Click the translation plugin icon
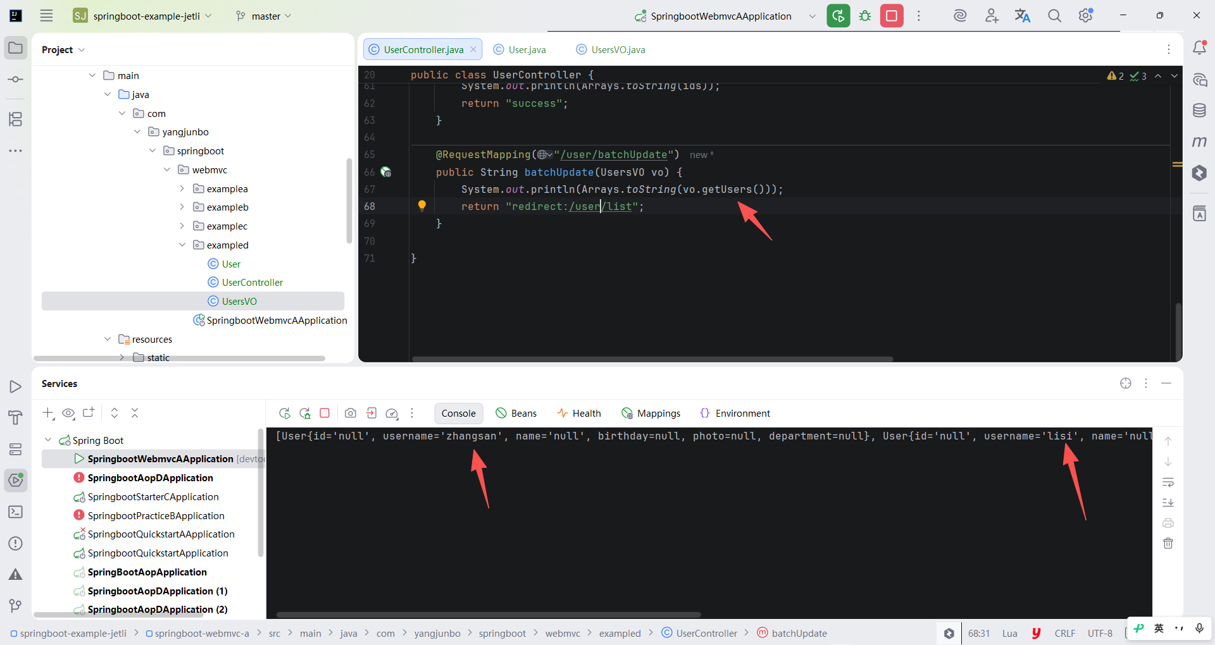 pyautogui.click(x=1023, y=16)
